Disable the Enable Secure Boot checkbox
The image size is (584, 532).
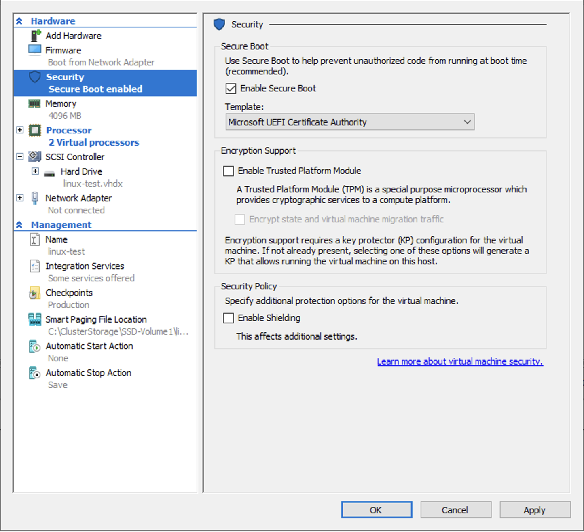(x=230, y=88)
